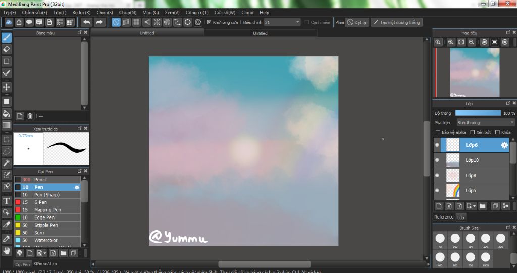Screen dimensions: 517x273
Task: Toggle the Khử răng cưa checkbox
Action: 209,22
